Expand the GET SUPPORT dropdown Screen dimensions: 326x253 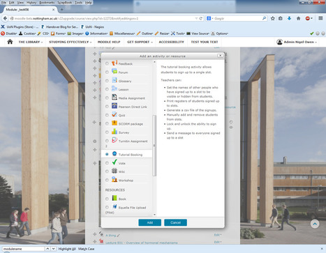pos(140,42)
